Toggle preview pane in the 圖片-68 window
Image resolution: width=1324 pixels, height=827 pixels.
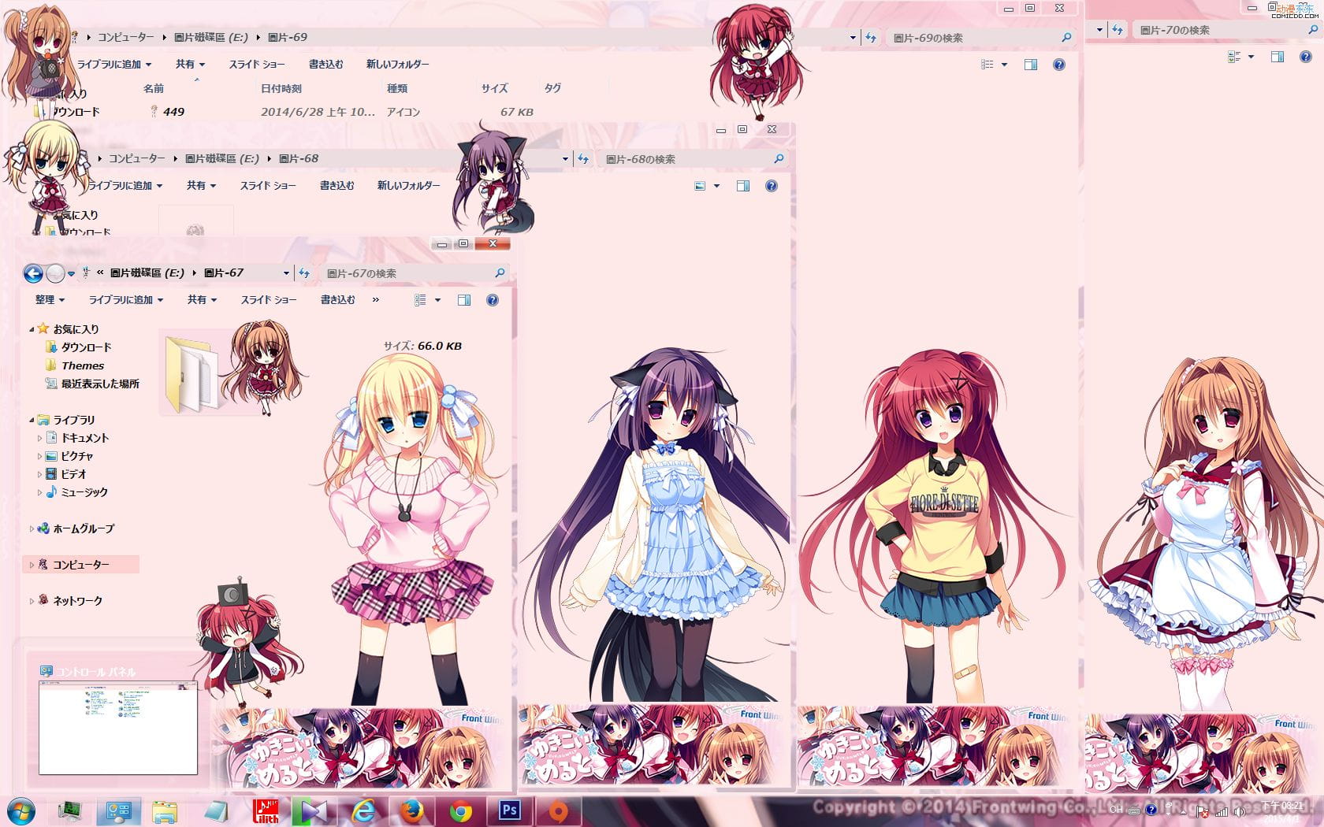pos(743,186)
